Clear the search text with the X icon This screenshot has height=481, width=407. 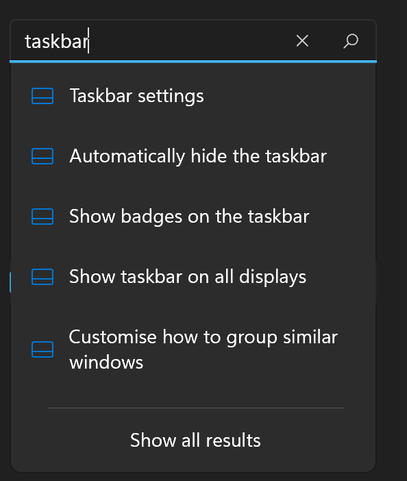(x=302, y=41)
